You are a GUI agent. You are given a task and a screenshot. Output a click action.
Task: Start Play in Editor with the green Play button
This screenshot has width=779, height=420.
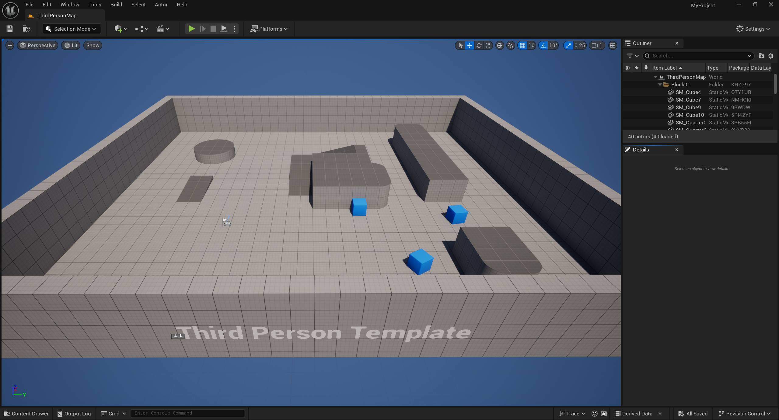[191, 29]
